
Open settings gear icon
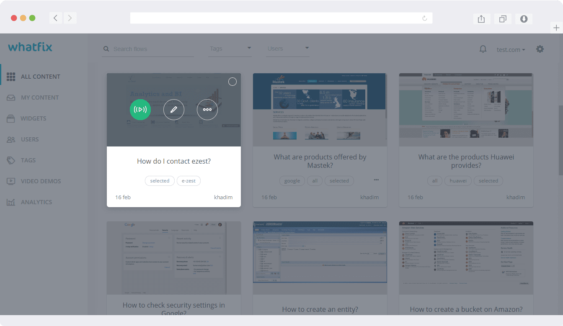pyautogui.click(x=540, y=49)
